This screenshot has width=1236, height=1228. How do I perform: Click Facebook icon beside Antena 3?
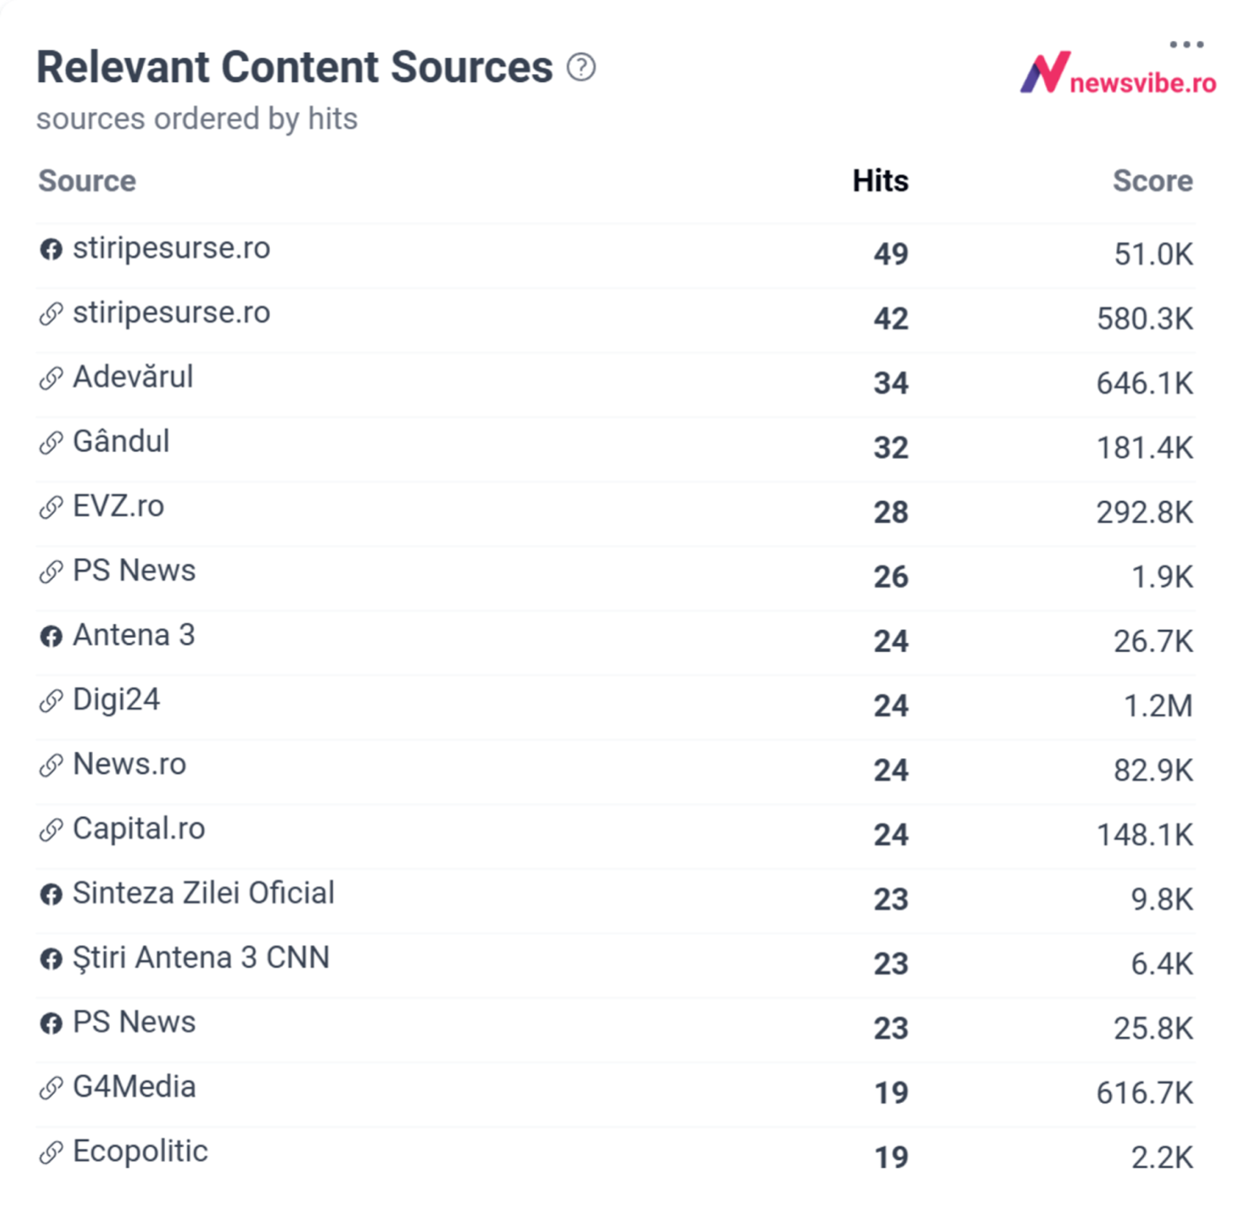point(51,637)
